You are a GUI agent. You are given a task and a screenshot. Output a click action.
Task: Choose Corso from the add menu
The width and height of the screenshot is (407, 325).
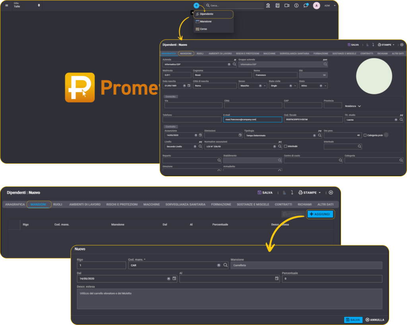[x=213, y=29]
